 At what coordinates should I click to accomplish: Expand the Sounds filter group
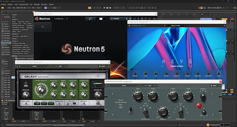[x=15, y=15]
